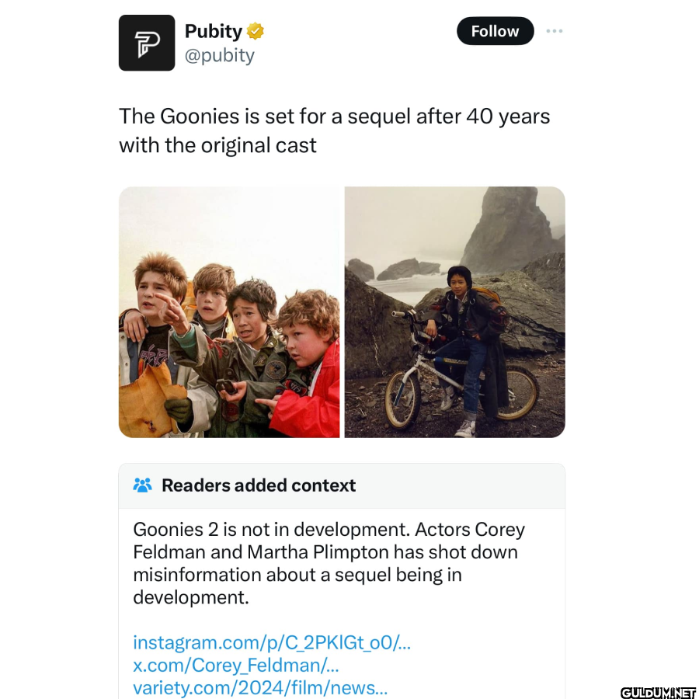Click the community notes people icon
This screenshot has height=699, width=699.
(x=142, y=485)
